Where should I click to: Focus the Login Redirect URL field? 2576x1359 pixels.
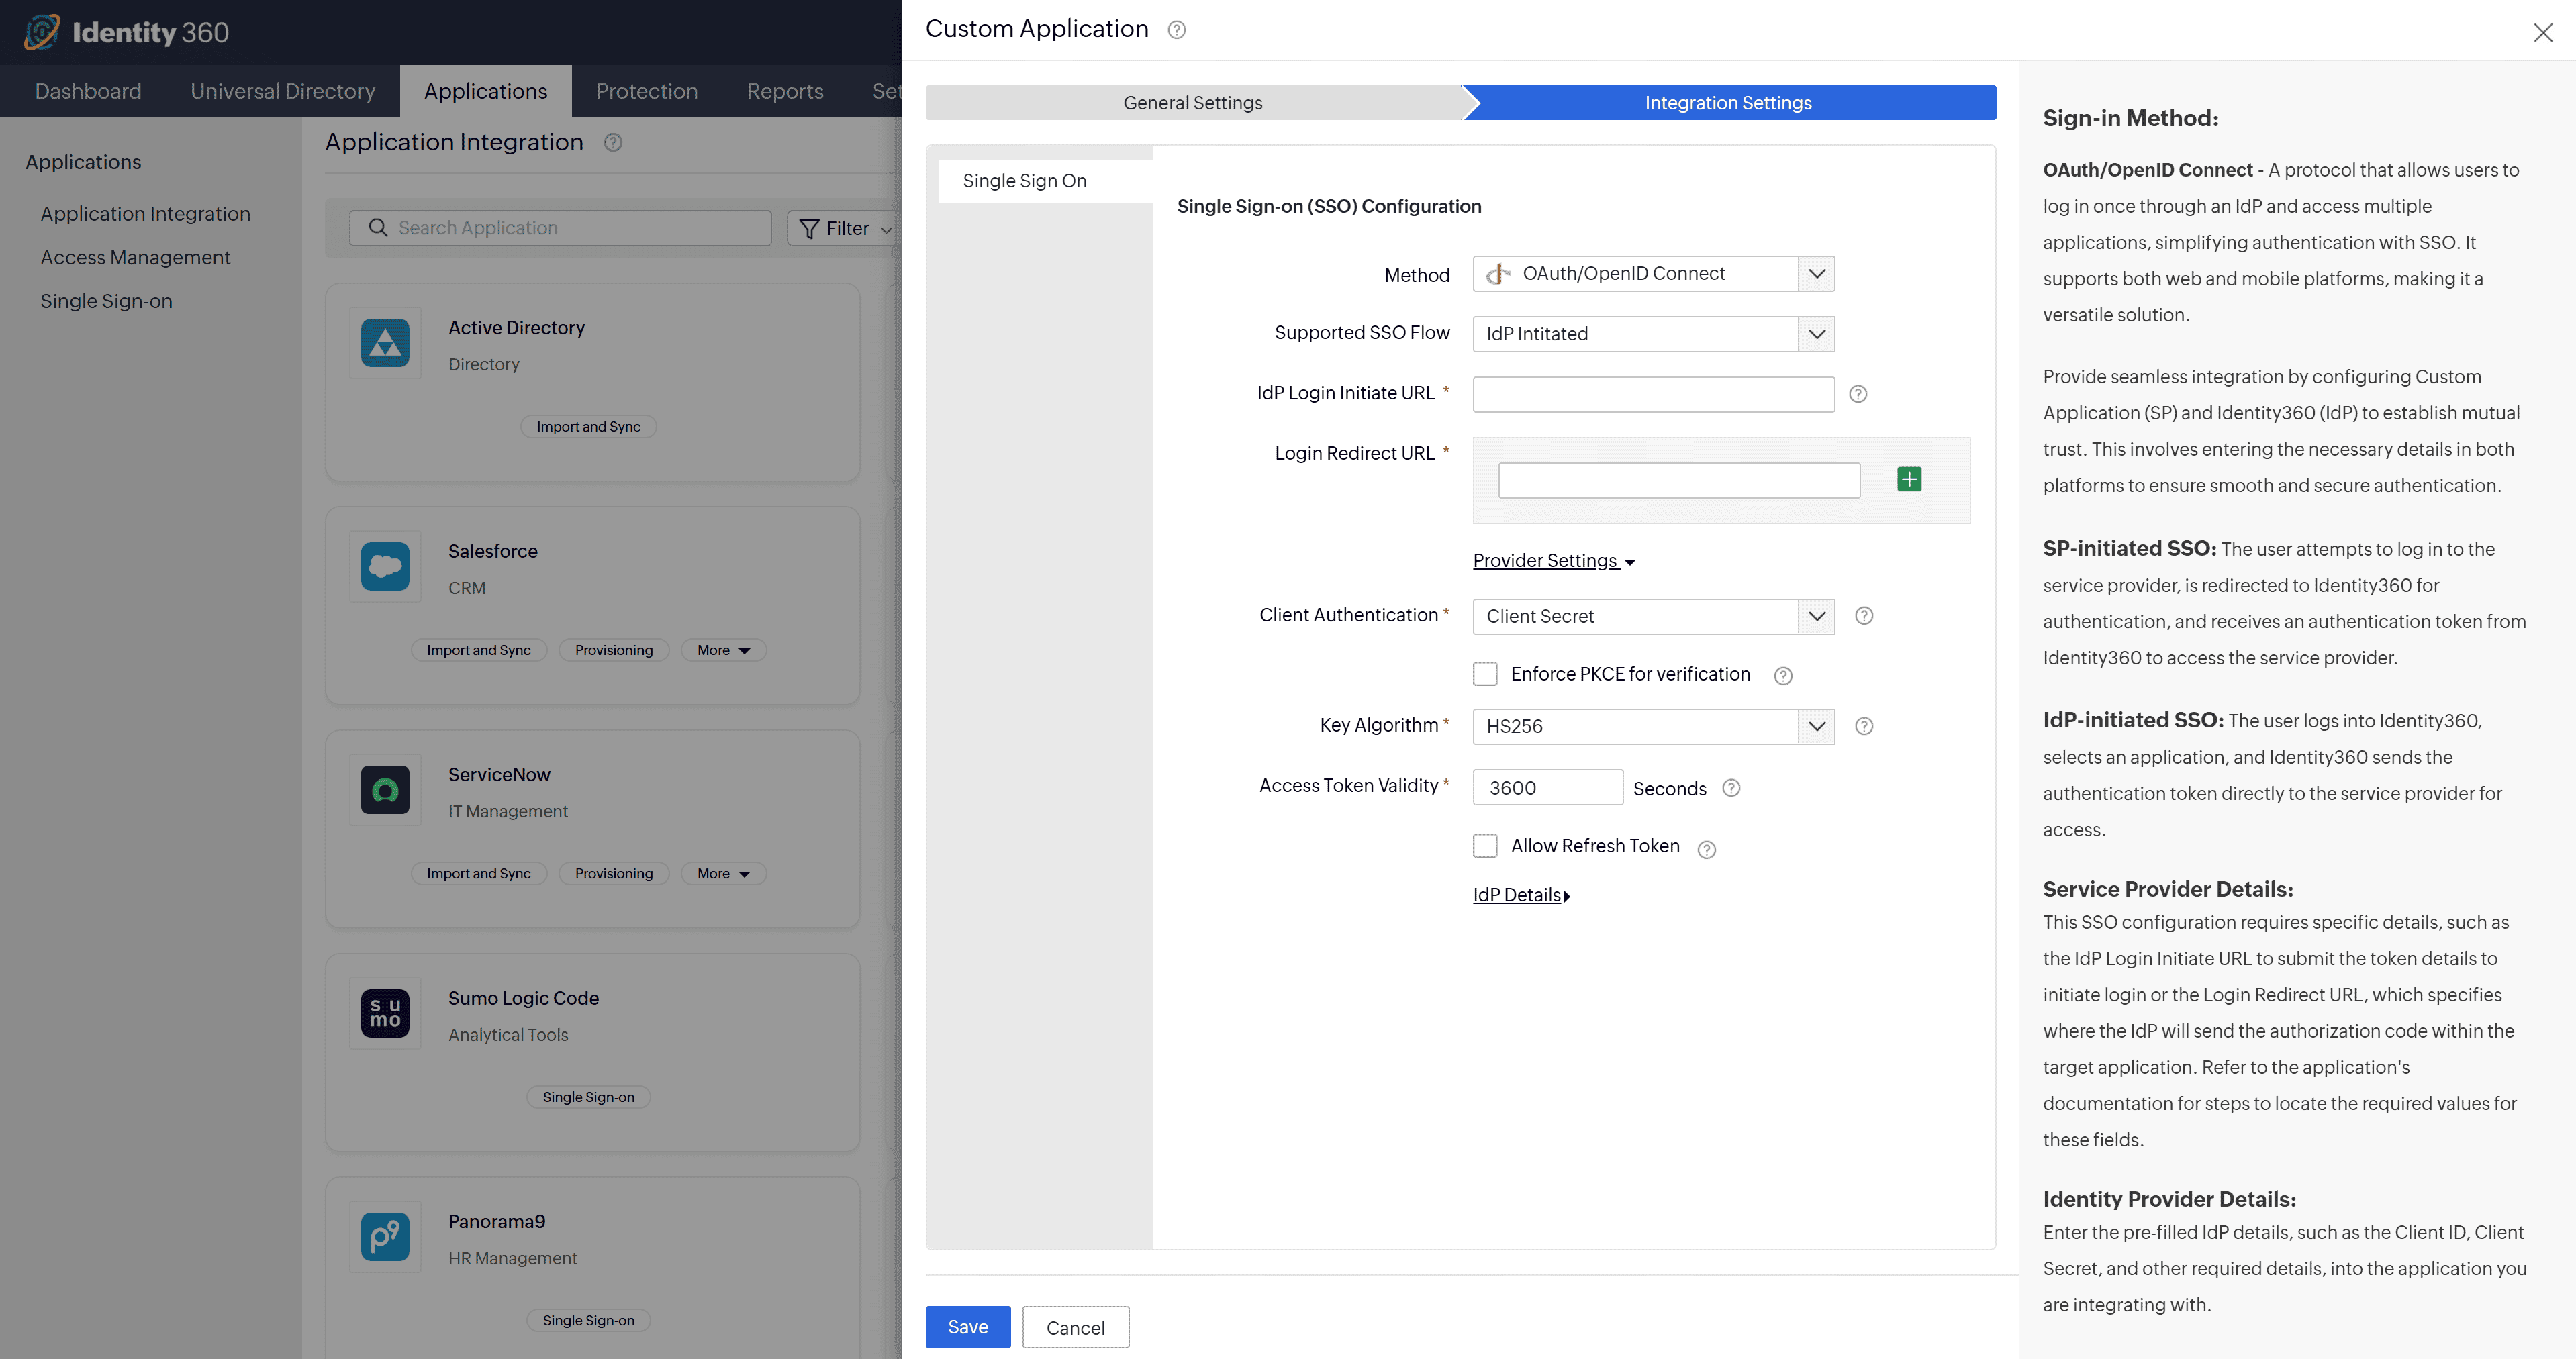(x=1679, y=480)
